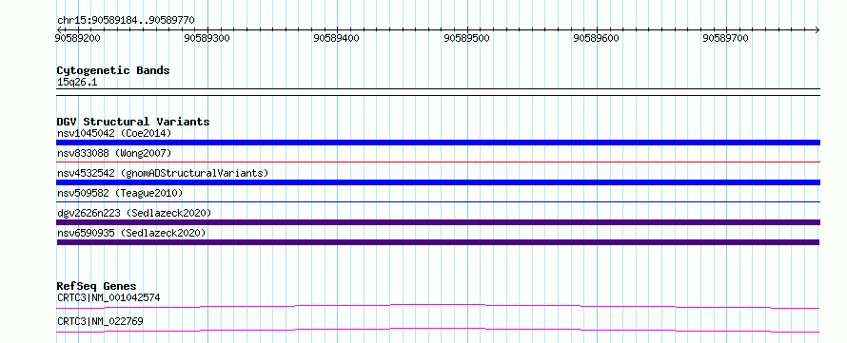Select the DGV Structural Variants track title
The width and height of the screenshot is (847, 343).
[x=133, y=122]
